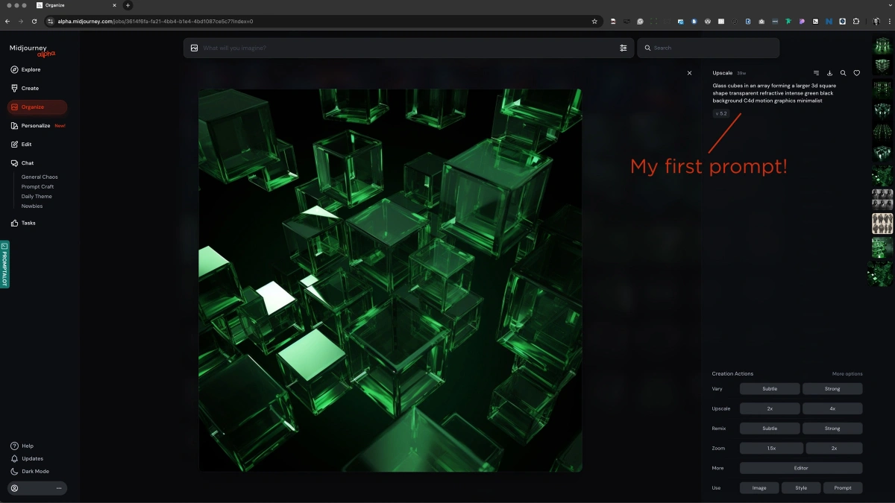Click the browser profile avatar
895x503 pixels.
coord(876,22)
